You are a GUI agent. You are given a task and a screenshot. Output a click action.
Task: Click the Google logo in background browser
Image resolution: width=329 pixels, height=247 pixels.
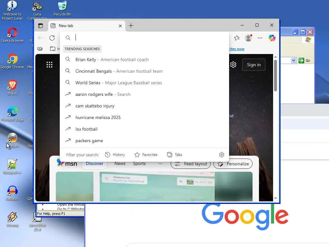tap(245, 217)
